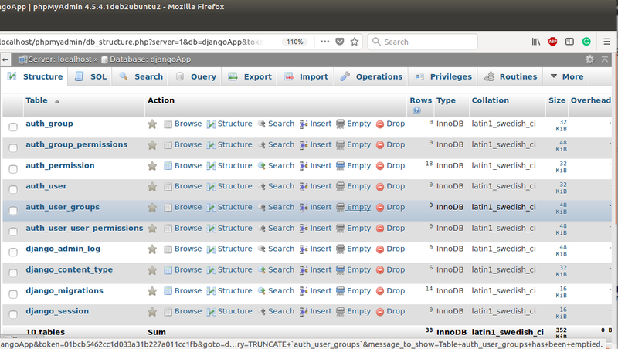
Task: Switch to the Privileges tab
Action: [443, 76]
